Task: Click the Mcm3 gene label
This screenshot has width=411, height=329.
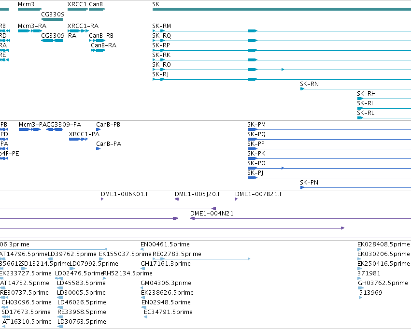Action: 26,4
